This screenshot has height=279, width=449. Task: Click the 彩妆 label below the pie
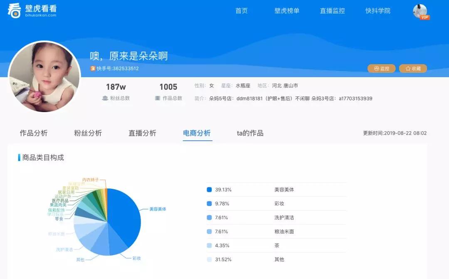click(137, 258)
